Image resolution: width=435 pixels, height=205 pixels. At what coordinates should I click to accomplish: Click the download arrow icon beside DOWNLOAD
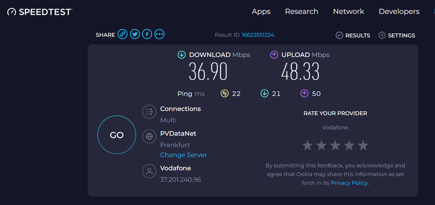(182, 55)
